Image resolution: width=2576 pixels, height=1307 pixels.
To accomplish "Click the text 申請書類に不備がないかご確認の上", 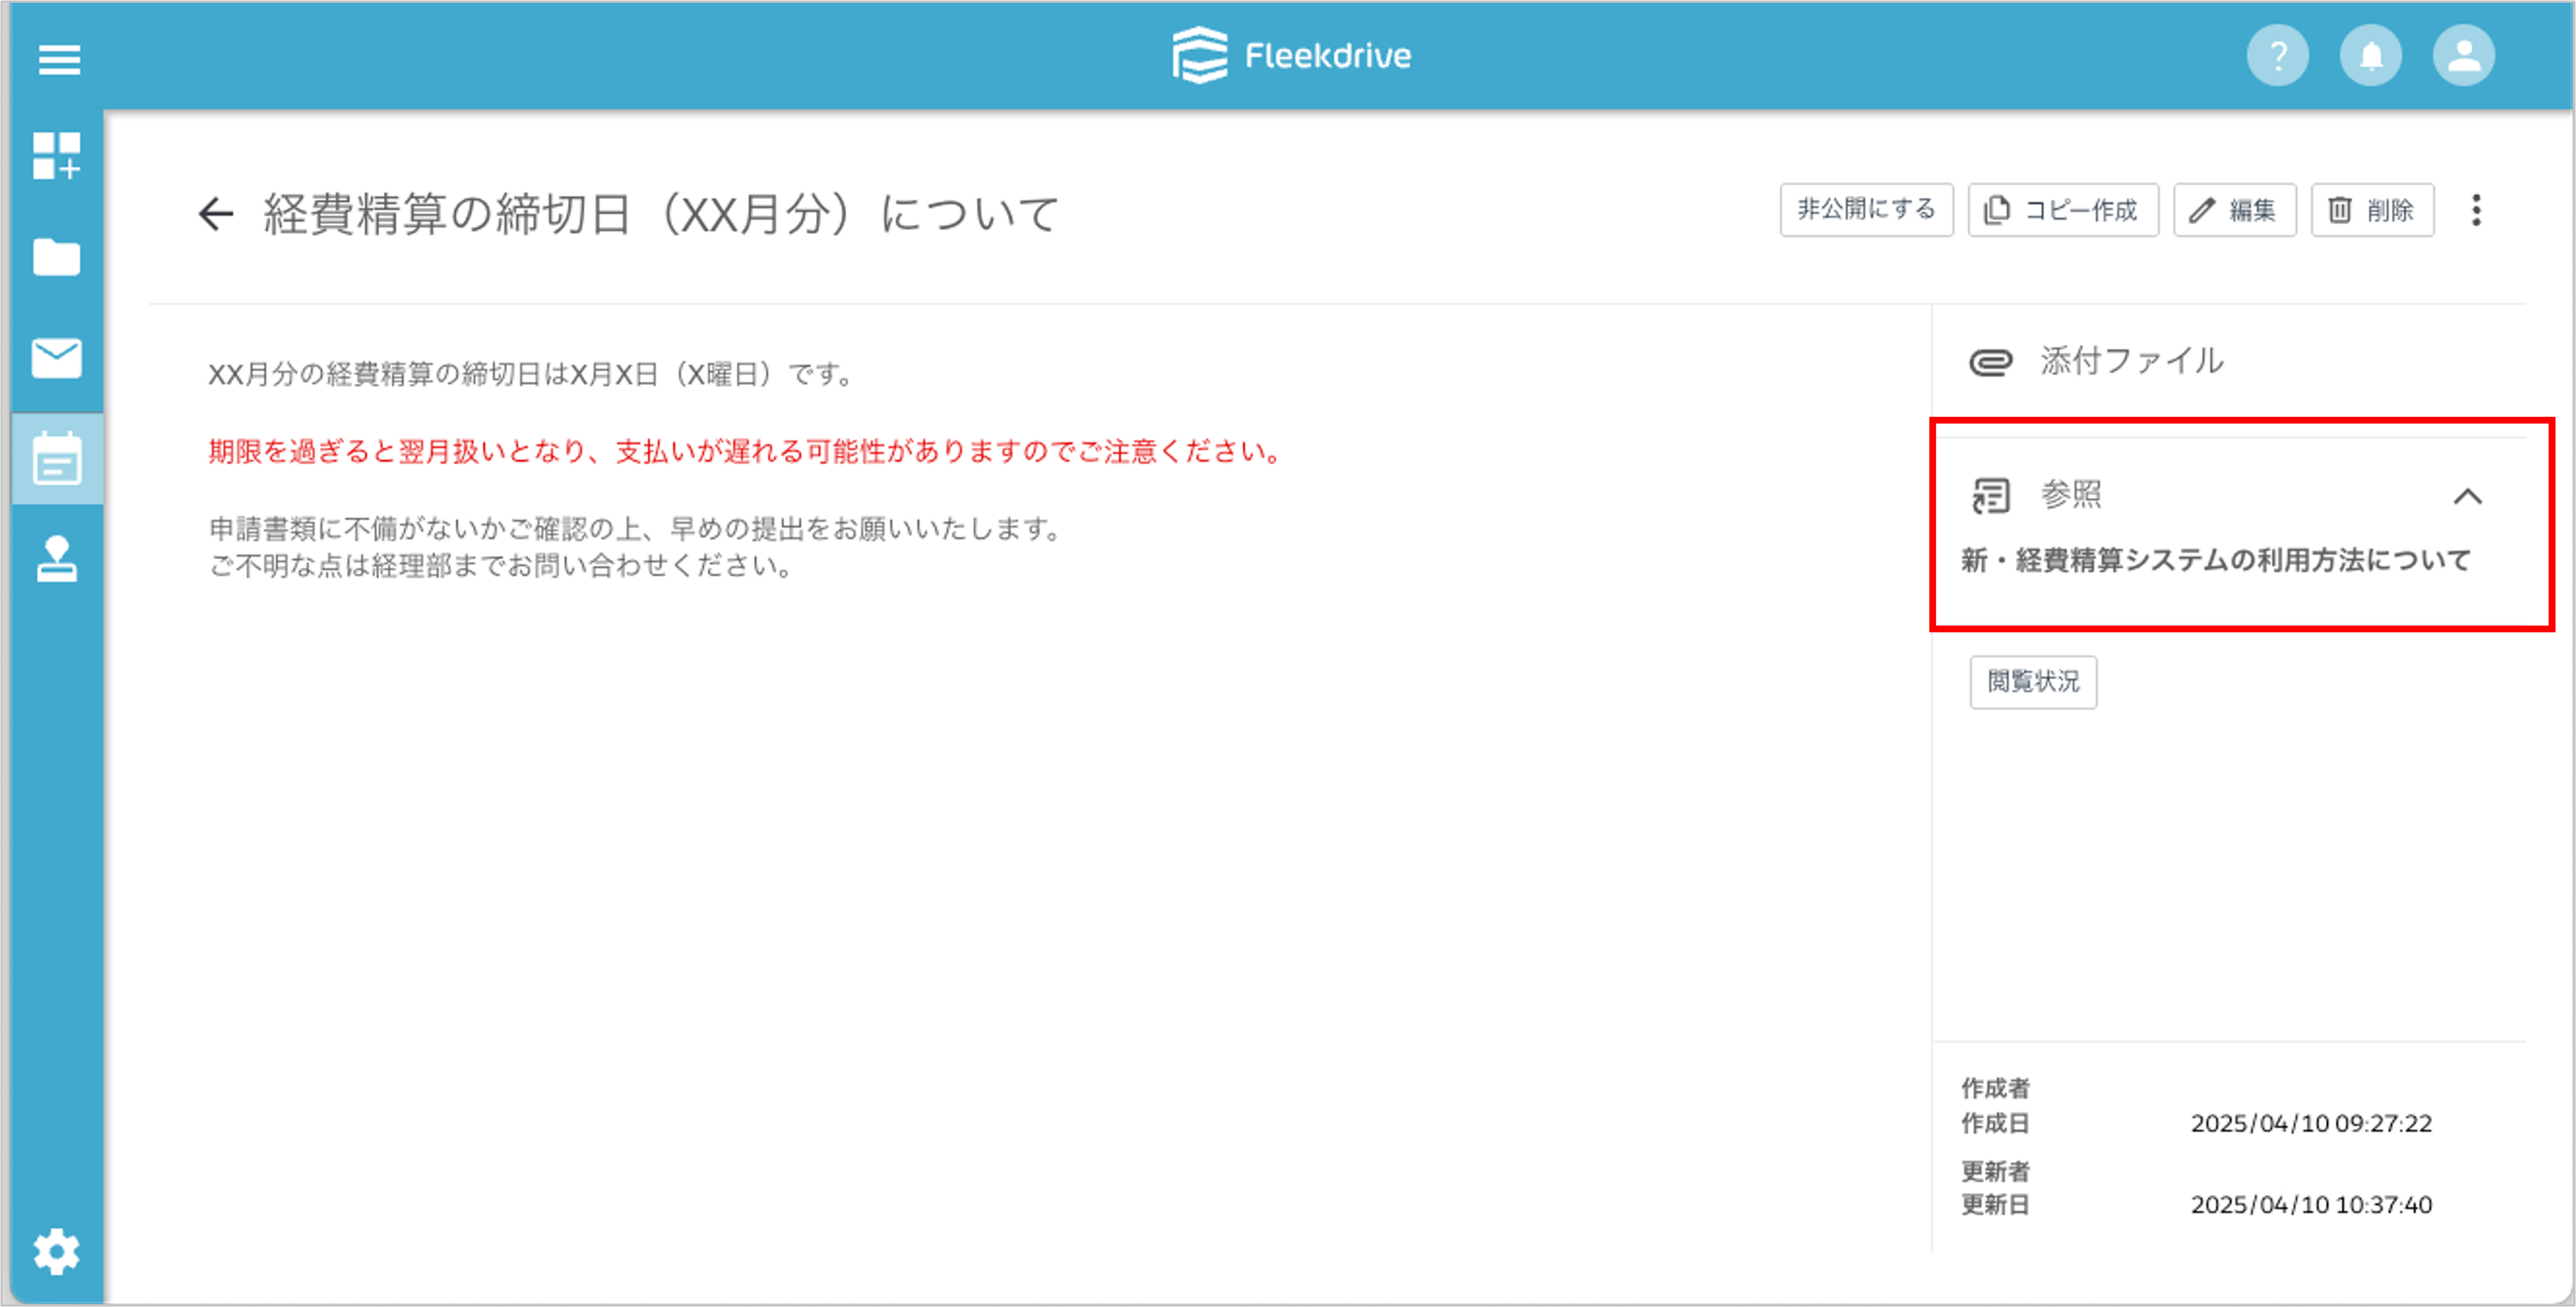I will coord(635,528).
